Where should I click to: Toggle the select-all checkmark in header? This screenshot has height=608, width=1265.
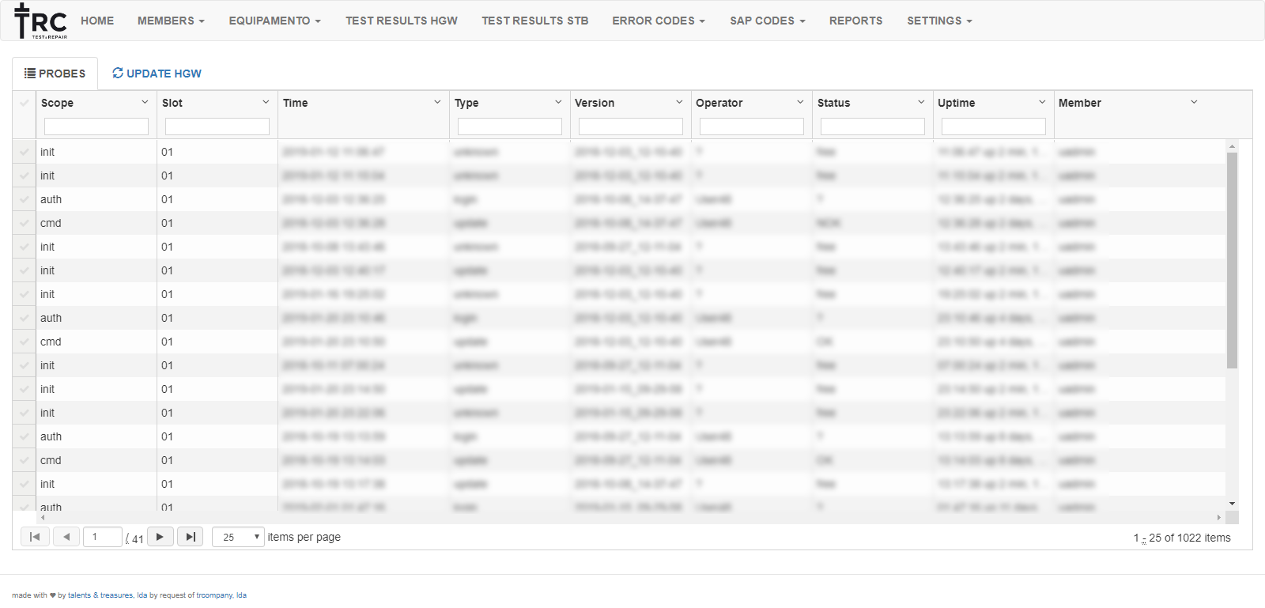(x=25, y=103)
